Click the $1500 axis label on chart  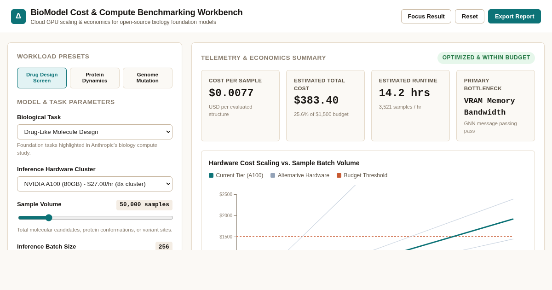pos(226,237)
